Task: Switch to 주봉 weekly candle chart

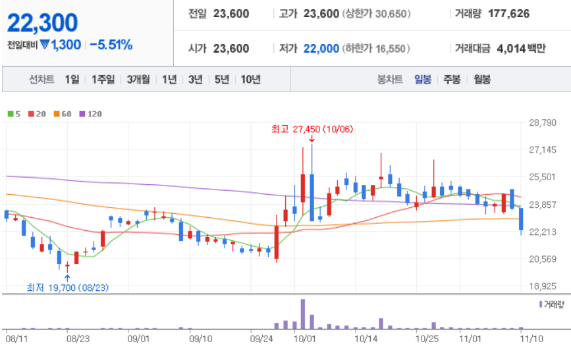Action: [452, 79]
